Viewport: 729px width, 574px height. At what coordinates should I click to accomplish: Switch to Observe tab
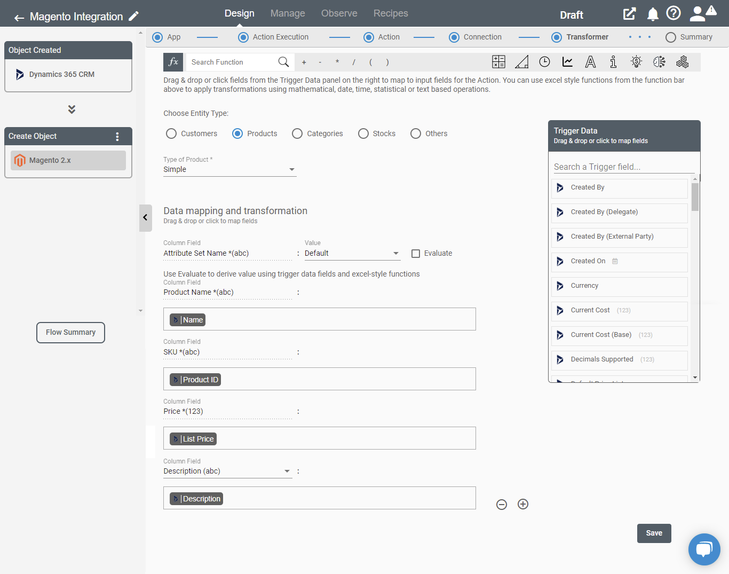pos(339,13)
